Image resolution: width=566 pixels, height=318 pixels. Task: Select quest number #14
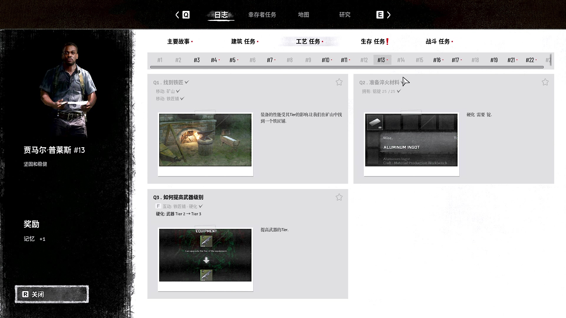(401, 60)
